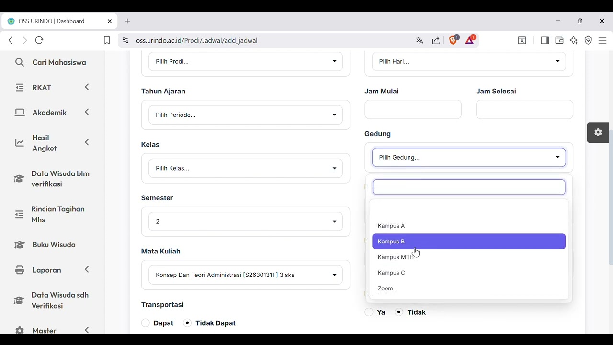Viewport: 613px width, 345px height.
Task: Open Data Wisuda sdh Verifikasi link
Action: click(x=60, y=300)
